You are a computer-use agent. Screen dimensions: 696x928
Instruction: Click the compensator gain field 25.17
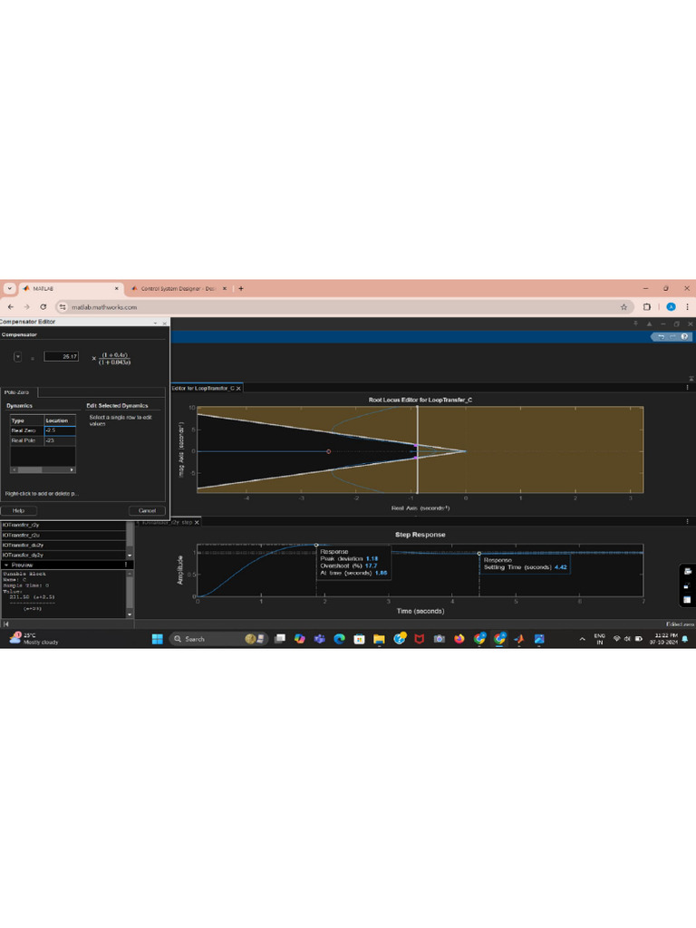pyautogui.click(x=62, y=356)
